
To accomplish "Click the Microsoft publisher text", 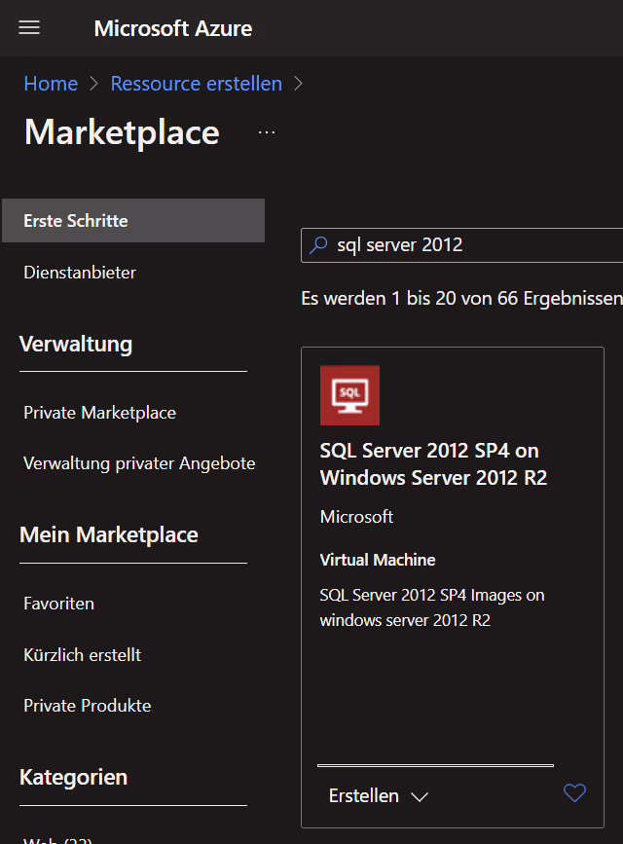I will click(x=356, y=517).
